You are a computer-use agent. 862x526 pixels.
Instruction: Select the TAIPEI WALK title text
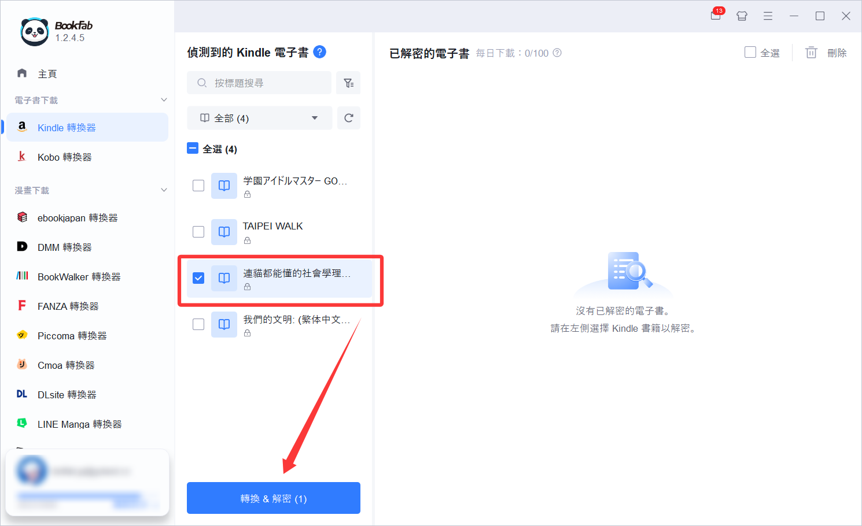(272, 226)
